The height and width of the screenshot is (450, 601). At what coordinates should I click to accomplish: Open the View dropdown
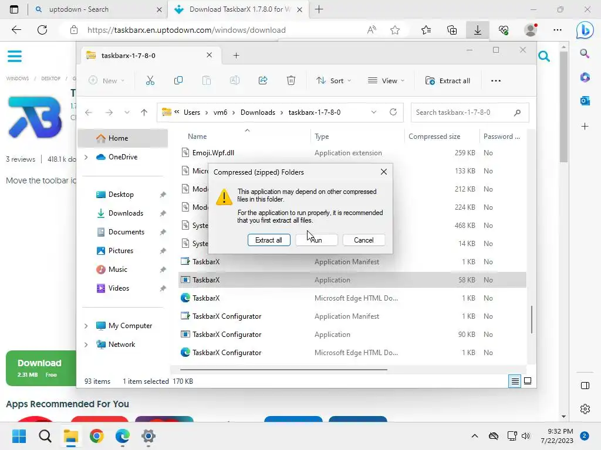coord(386,81)
